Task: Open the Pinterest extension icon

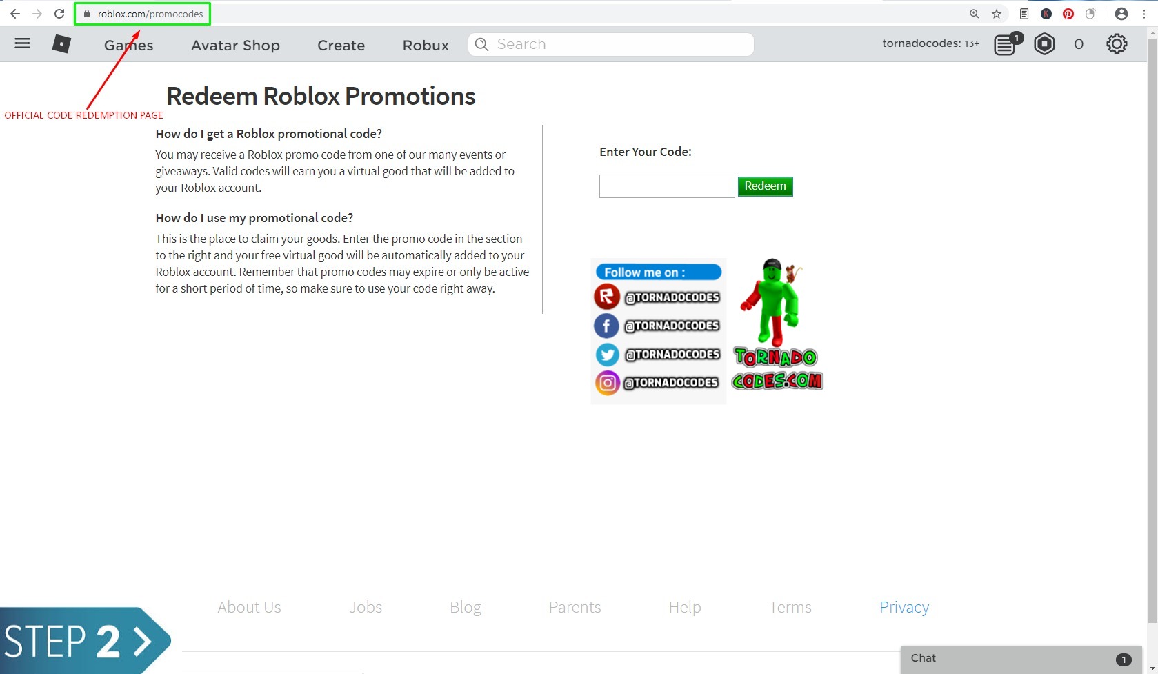Action: tap(1068, 14)
